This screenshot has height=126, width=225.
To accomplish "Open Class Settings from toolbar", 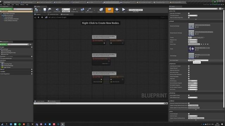I will click(101, 10).
